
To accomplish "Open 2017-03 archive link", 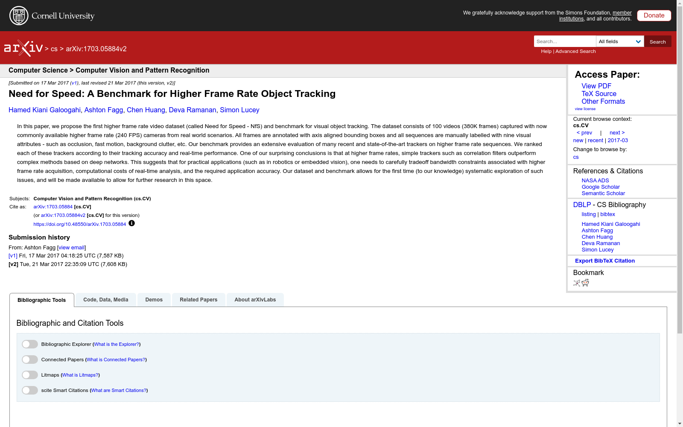I will coord(618,140).
